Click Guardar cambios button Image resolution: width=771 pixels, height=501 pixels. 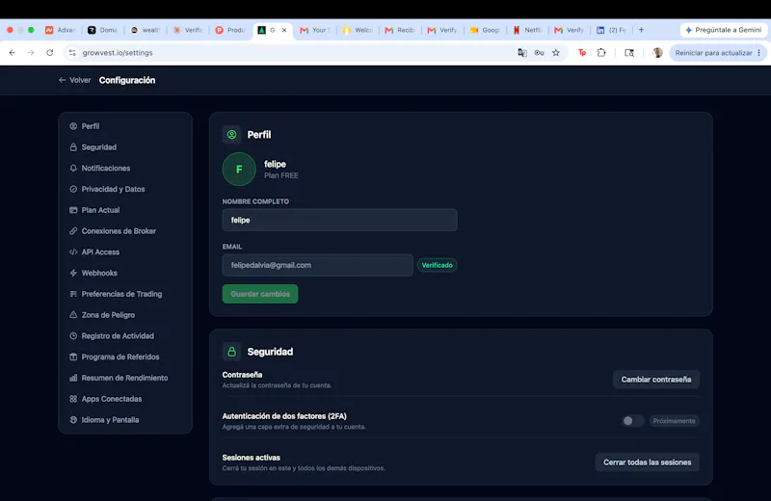tap(260, 294)
